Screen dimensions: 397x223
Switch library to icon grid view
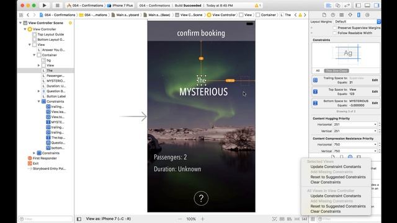tap(313, 219)
